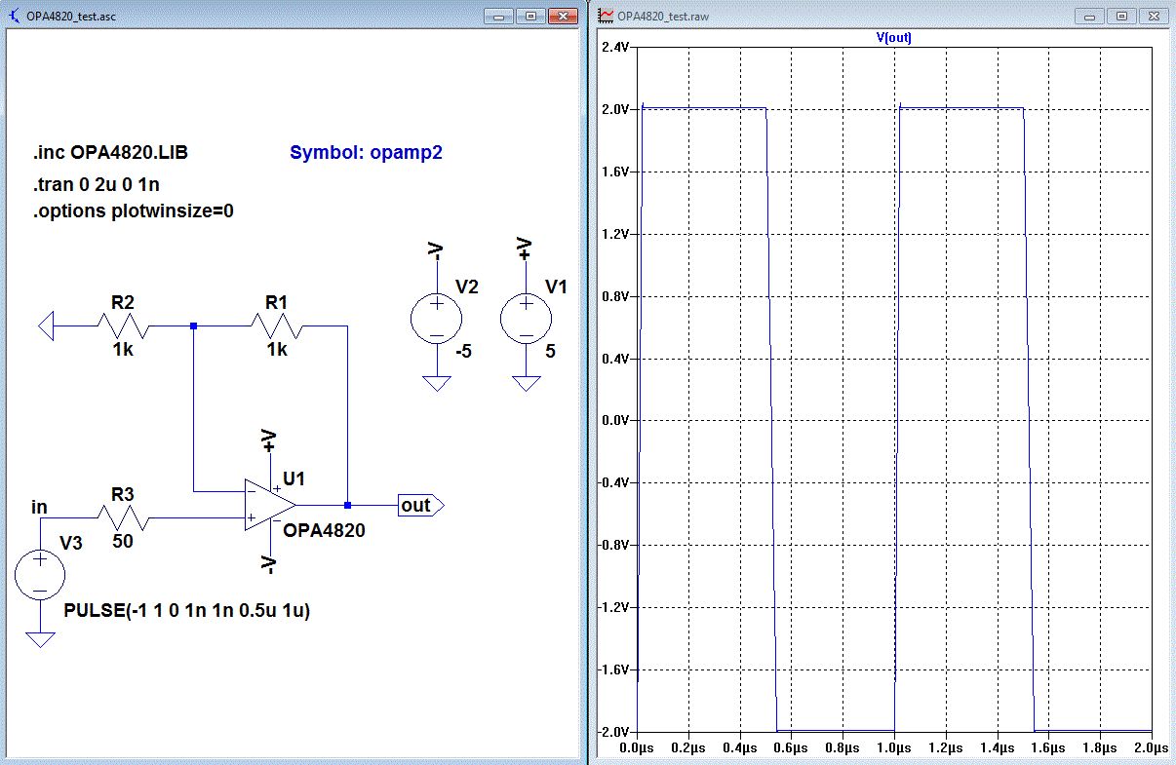Click the .options plotwinsize=0 directive
Screen dimensions: 1176x765
coord(133,211)
